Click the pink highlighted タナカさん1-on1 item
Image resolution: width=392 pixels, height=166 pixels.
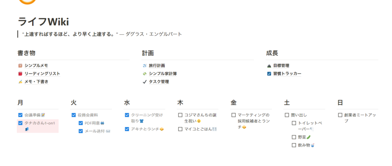(38, 126)
